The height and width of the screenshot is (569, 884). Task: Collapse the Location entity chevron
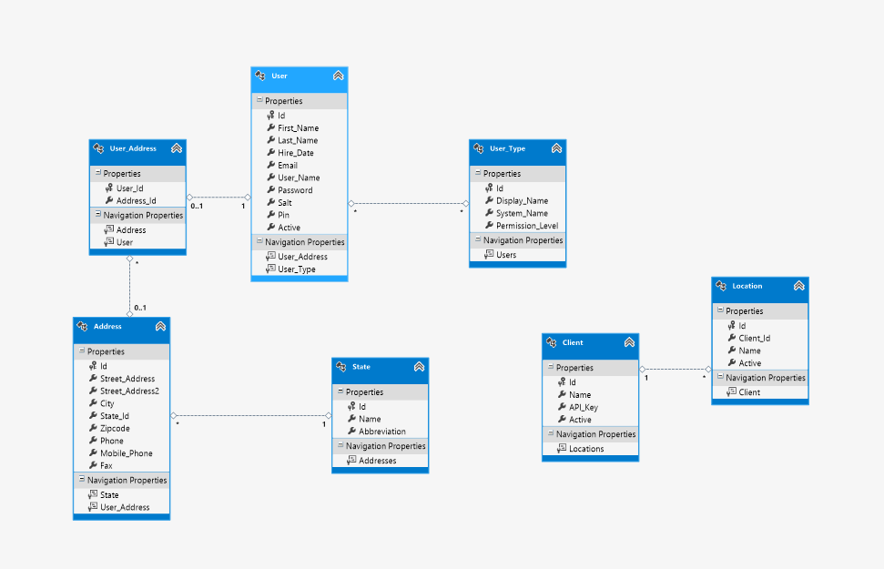(798, 286)
